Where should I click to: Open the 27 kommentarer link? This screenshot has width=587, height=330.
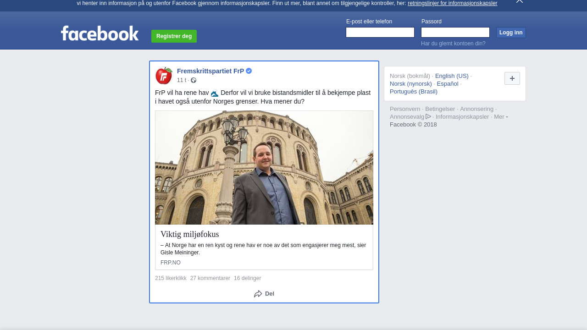coord(210,278)
